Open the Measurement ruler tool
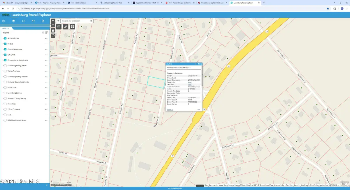Image resolution: width=350 pixels, height=190 pixels. click(66, 27)
